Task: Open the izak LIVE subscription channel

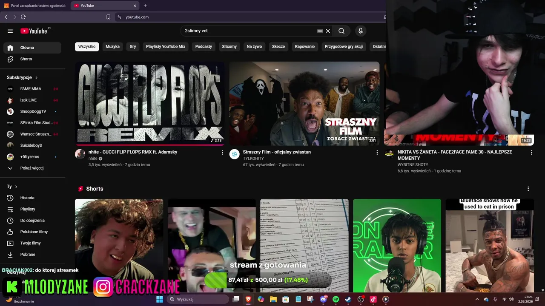Action: [32, 100]
